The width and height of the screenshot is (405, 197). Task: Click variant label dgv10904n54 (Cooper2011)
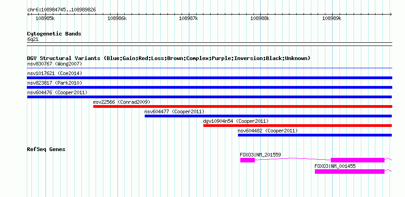pyautogui.click(x=236, y=121)
